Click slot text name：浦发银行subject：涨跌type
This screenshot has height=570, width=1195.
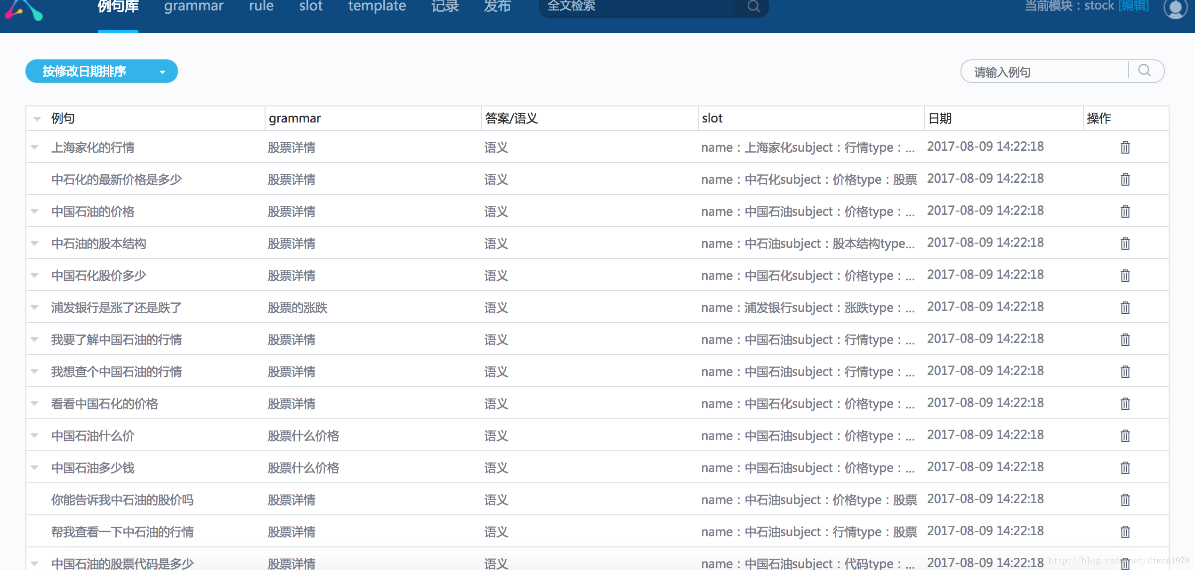[808, 308]
